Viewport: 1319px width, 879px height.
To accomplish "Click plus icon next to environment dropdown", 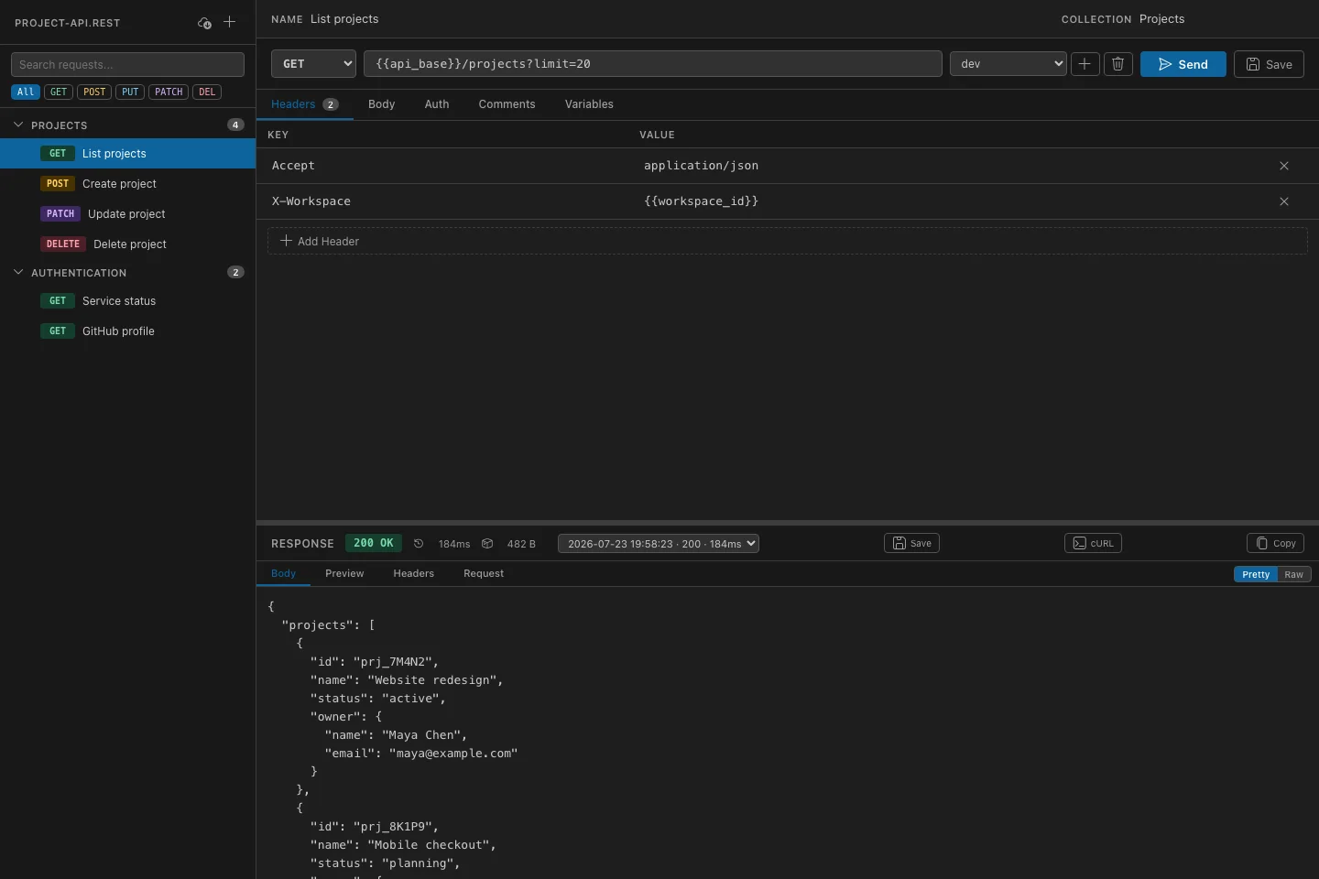I will pyautogui.click(x=1085, y=64).
